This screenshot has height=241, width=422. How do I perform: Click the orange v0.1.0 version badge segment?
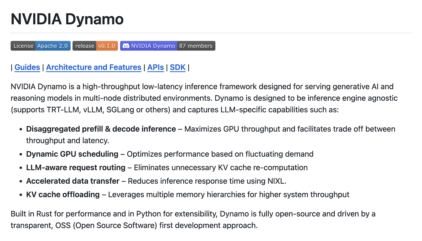pyautogui.click(x=107, y=46)
